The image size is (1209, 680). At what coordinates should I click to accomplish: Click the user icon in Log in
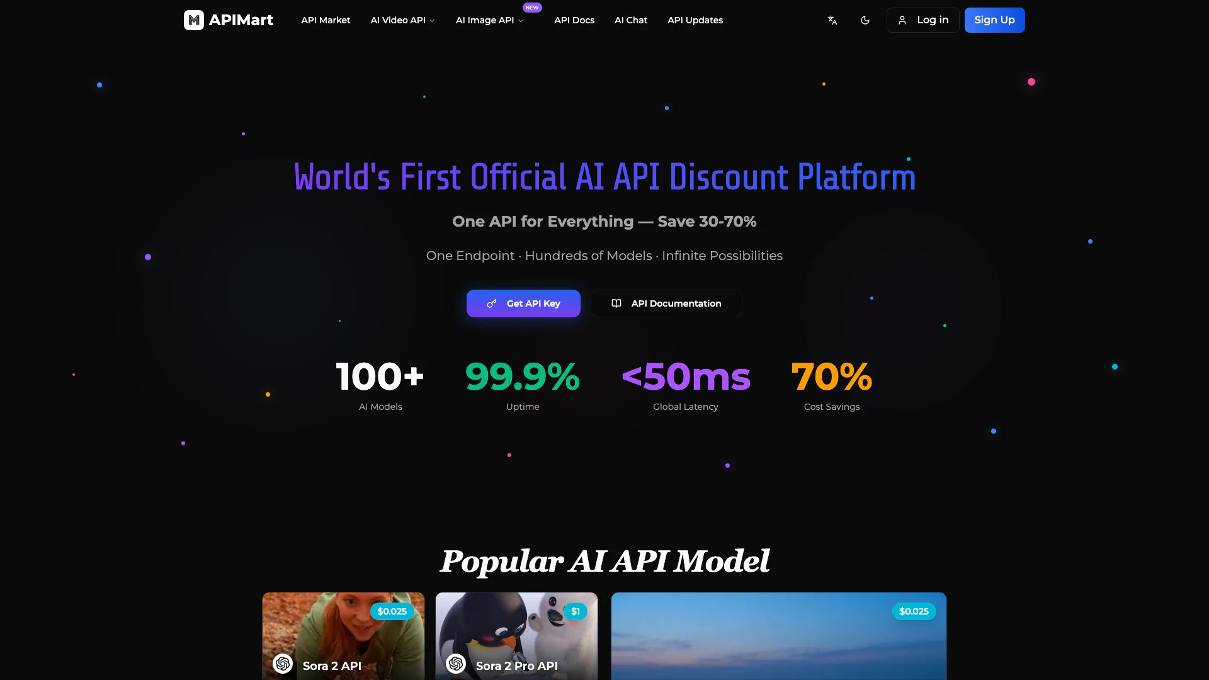pyautogui.click(x=902, y=20)
